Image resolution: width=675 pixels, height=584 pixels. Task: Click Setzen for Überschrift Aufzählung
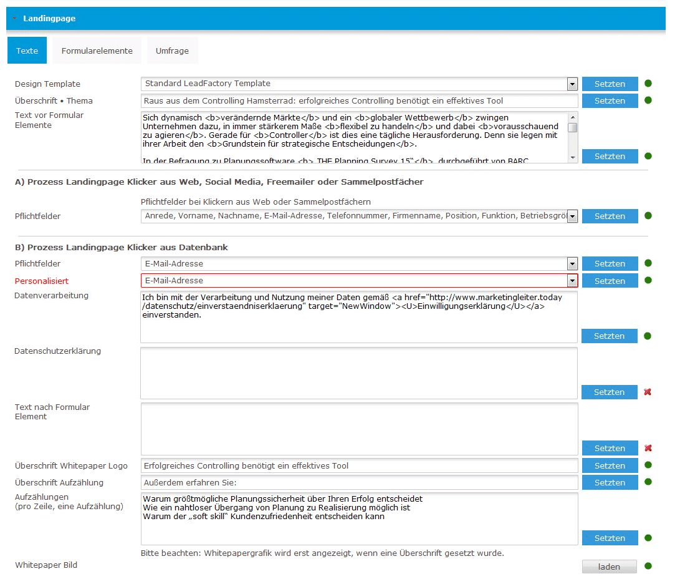(x=610, y=482)
